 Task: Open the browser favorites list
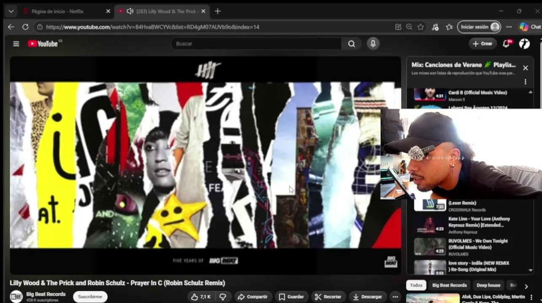point(449,27)
